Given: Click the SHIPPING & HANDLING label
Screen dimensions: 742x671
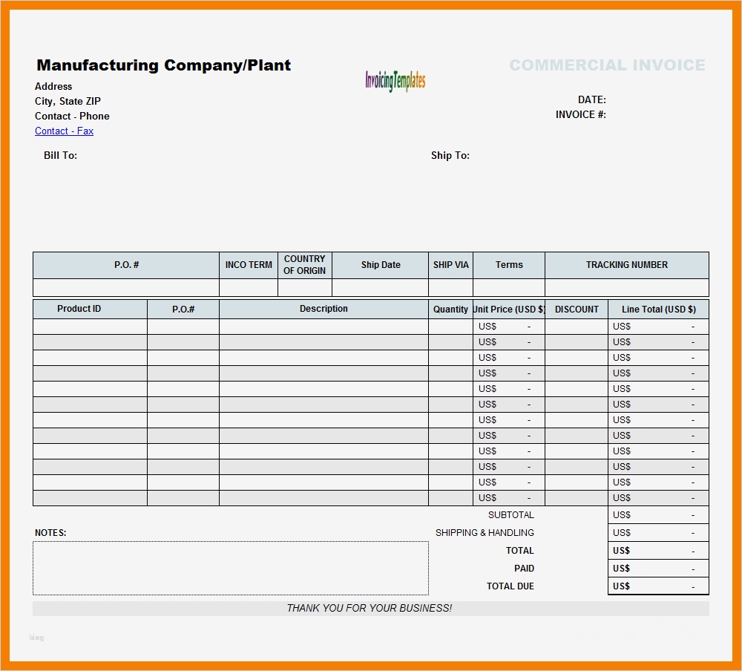Looking at the screenshot, I should click(x=485, y=533).
